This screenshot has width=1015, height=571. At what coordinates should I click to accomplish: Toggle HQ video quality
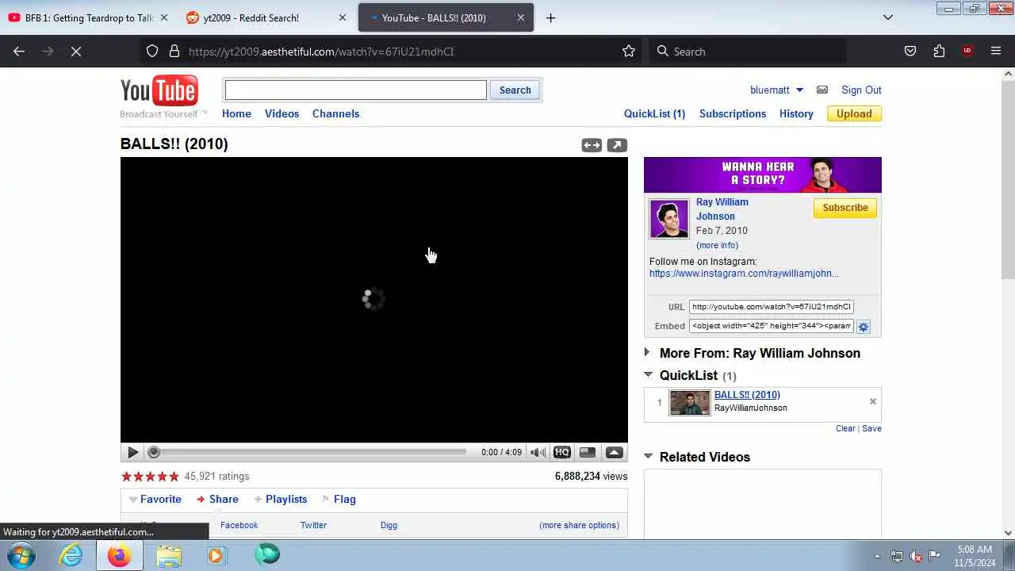(x=562, y=452)
